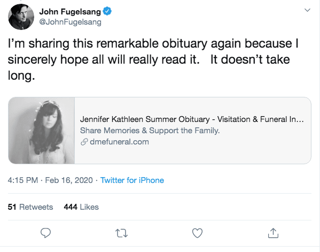This screenshot has width=320, height=252.
Task: Open the Twitter for iPhone link
Action: [x=132, y=180]
